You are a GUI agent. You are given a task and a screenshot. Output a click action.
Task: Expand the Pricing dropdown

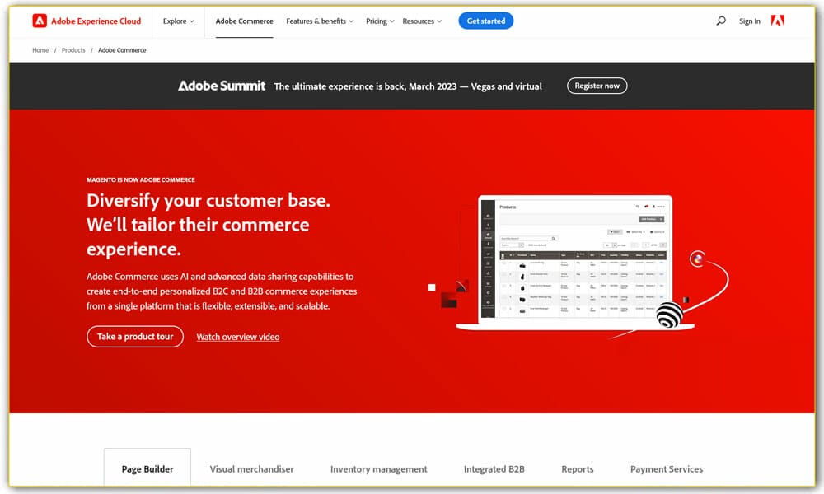pyautogui.click(x=380, y=21)
